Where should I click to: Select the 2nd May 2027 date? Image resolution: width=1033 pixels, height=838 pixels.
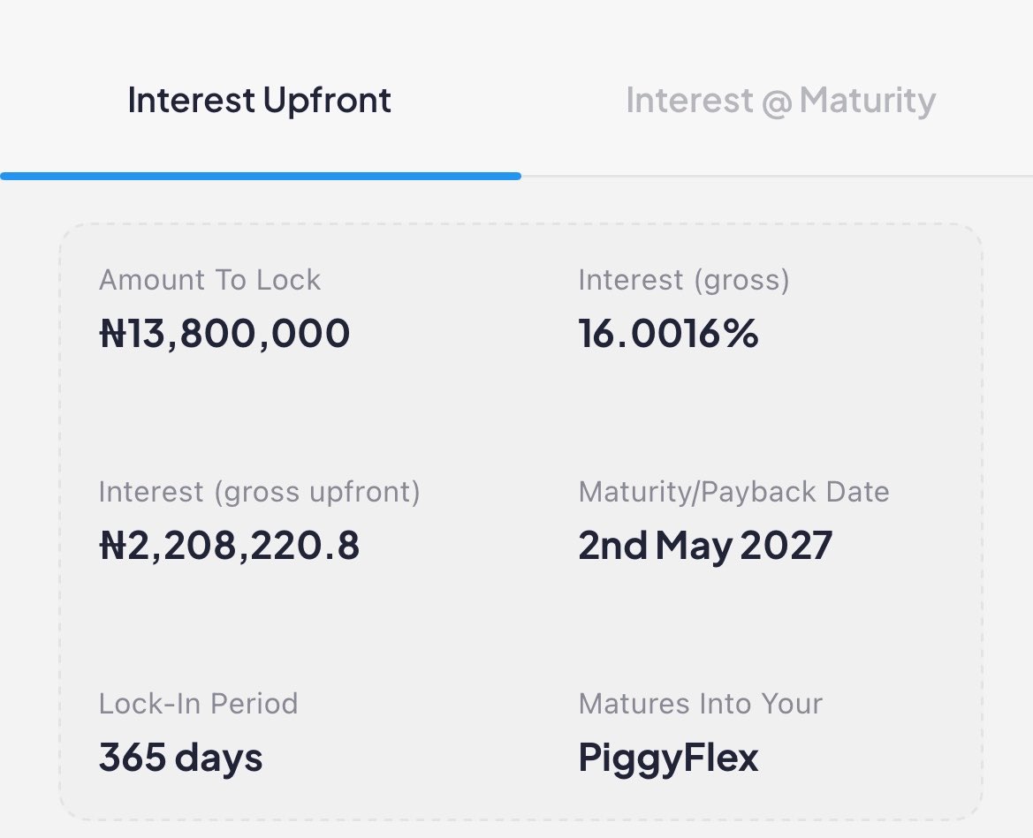click(705, 546)
